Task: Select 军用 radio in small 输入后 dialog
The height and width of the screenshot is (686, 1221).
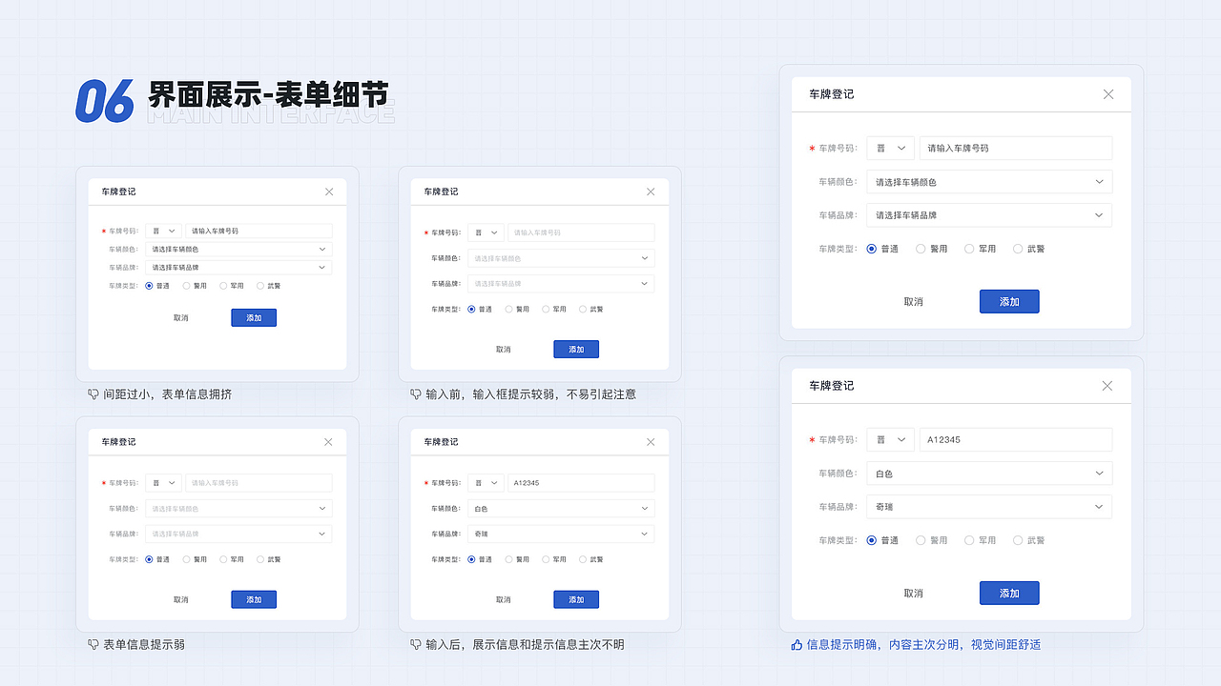Action: [546, 559]
